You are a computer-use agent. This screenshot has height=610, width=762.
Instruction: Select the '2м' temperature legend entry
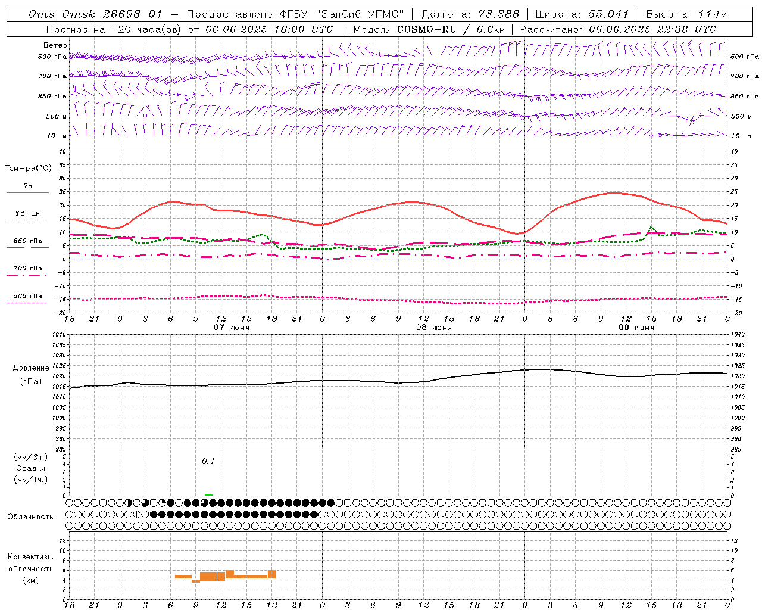coord(28,186)
